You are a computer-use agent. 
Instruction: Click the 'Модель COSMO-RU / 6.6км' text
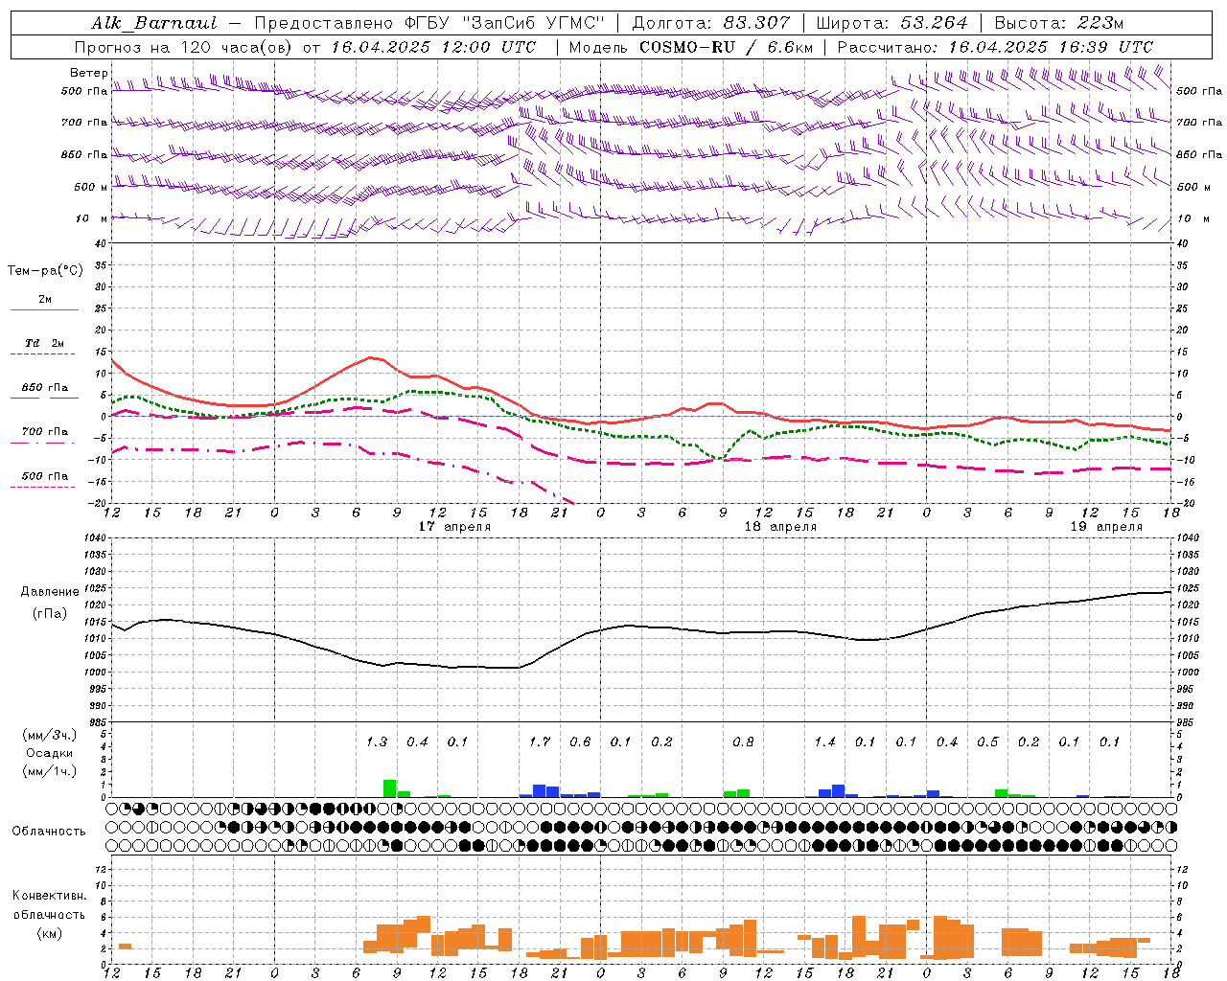(x=690, y=47)
